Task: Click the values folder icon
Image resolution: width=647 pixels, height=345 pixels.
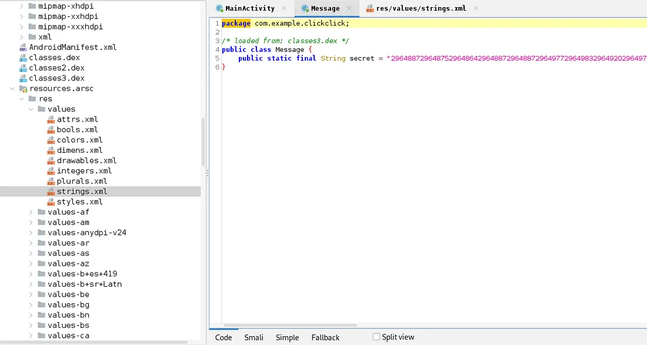Action: pos(41,109)
